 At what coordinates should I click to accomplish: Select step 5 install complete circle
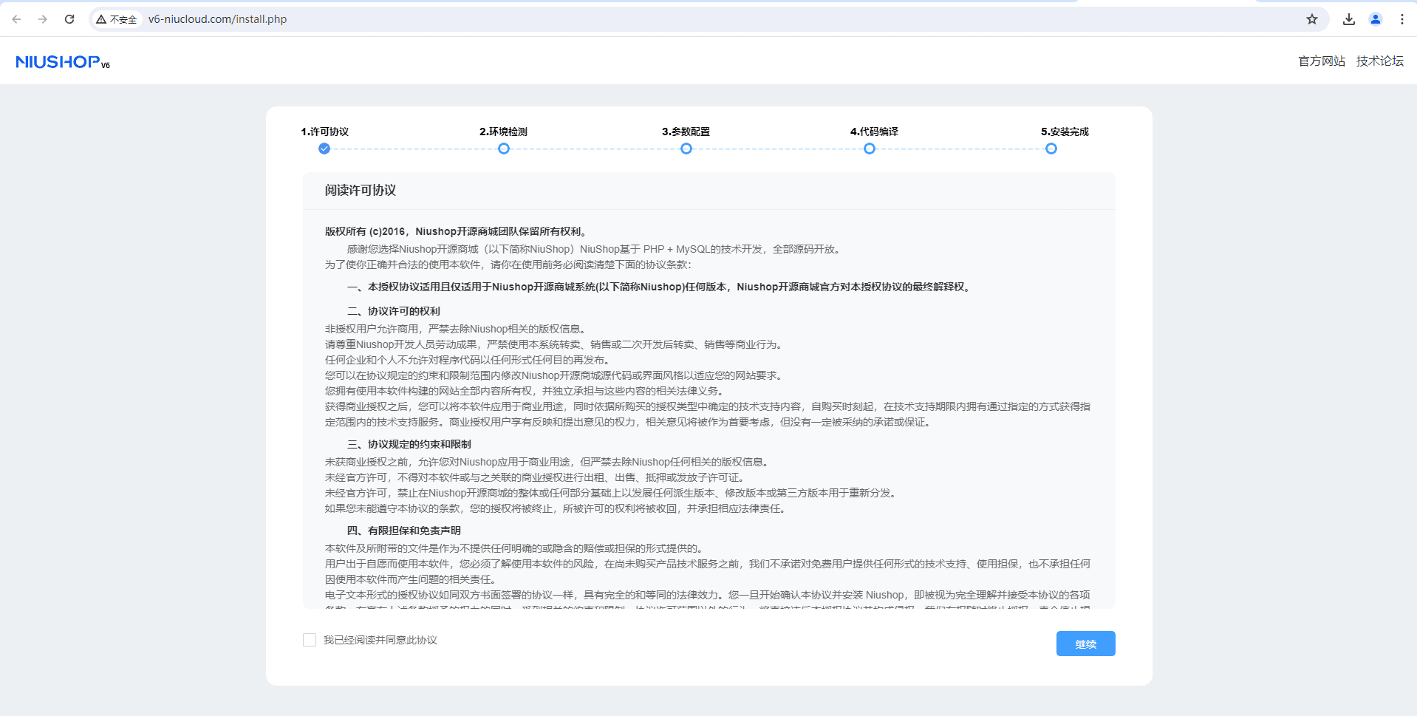[1051, 149]
